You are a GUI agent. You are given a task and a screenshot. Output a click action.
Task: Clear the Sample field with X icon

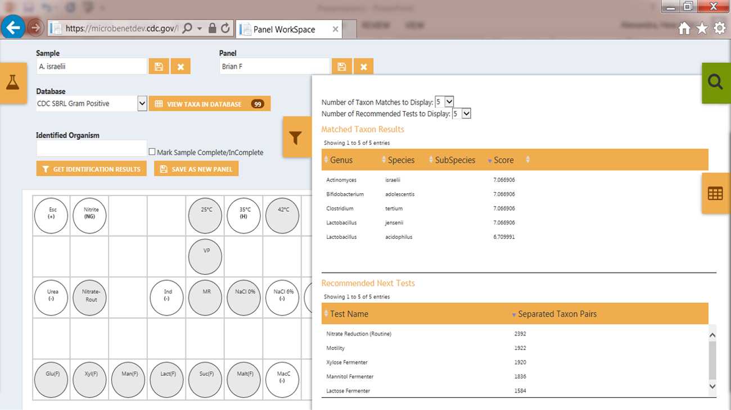click(181, 67)
